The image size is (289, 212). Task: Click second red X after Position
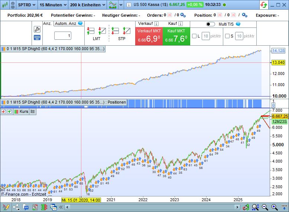pos(233,15)
